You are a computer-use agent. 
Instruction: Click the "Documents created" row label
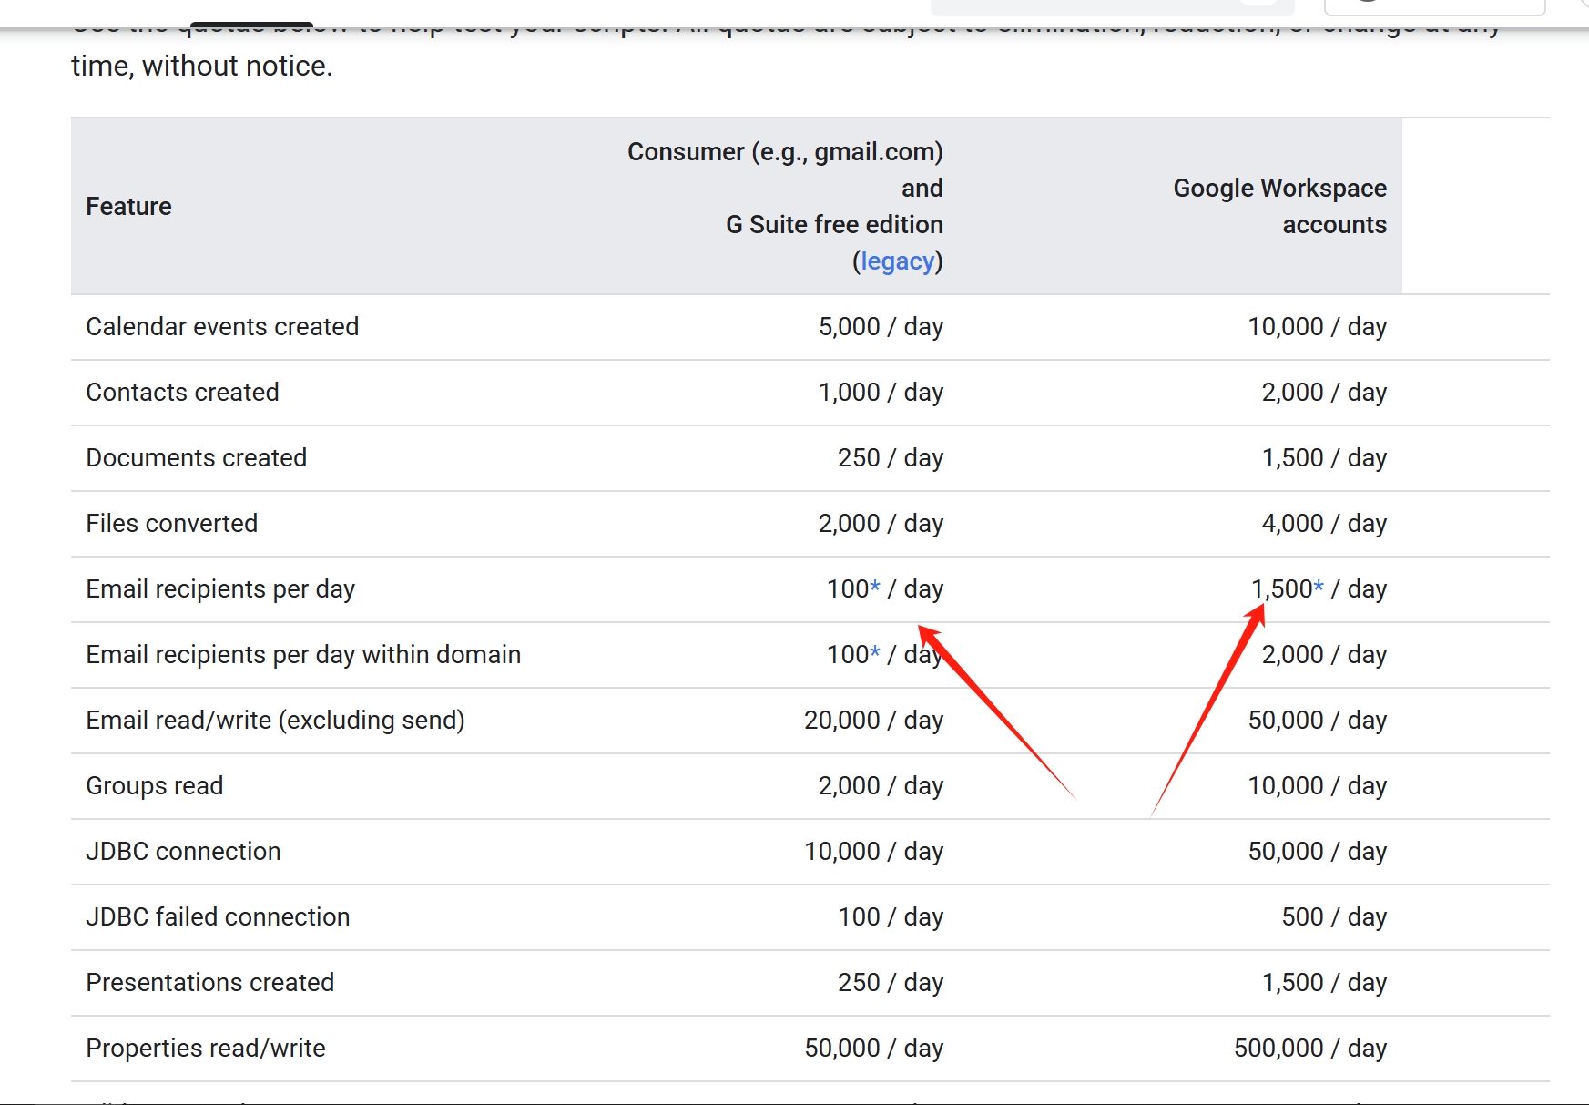pos(196,457)
